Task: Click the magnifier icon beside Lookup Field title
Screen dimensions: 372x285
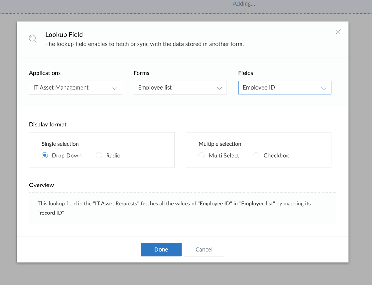Action: (x=33, y=38)
